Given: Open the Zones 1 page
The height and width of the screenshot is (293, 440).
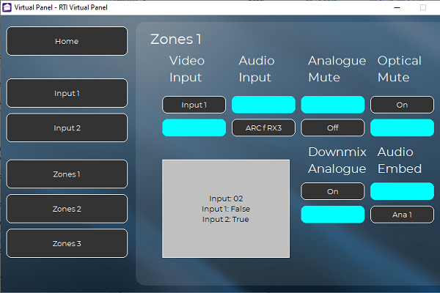Looking at the screenshot, I should [67, 174].
